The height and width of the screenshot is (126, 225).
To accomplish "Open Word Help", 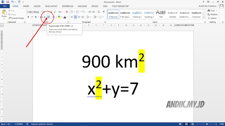I will click(x=203, y=2).
